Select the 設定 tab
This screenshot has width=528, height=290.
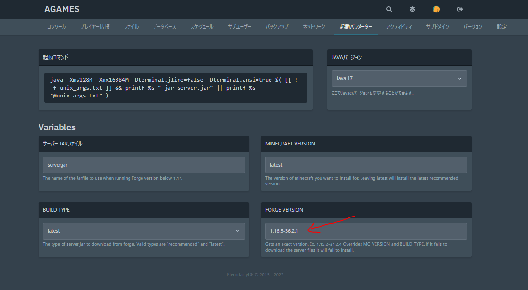pyautogui.click(x=502, y=27)
